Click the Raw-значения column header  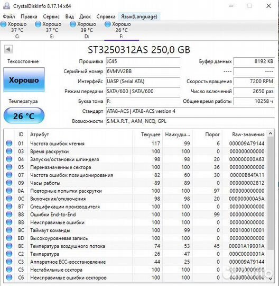[x=245, y=135]
